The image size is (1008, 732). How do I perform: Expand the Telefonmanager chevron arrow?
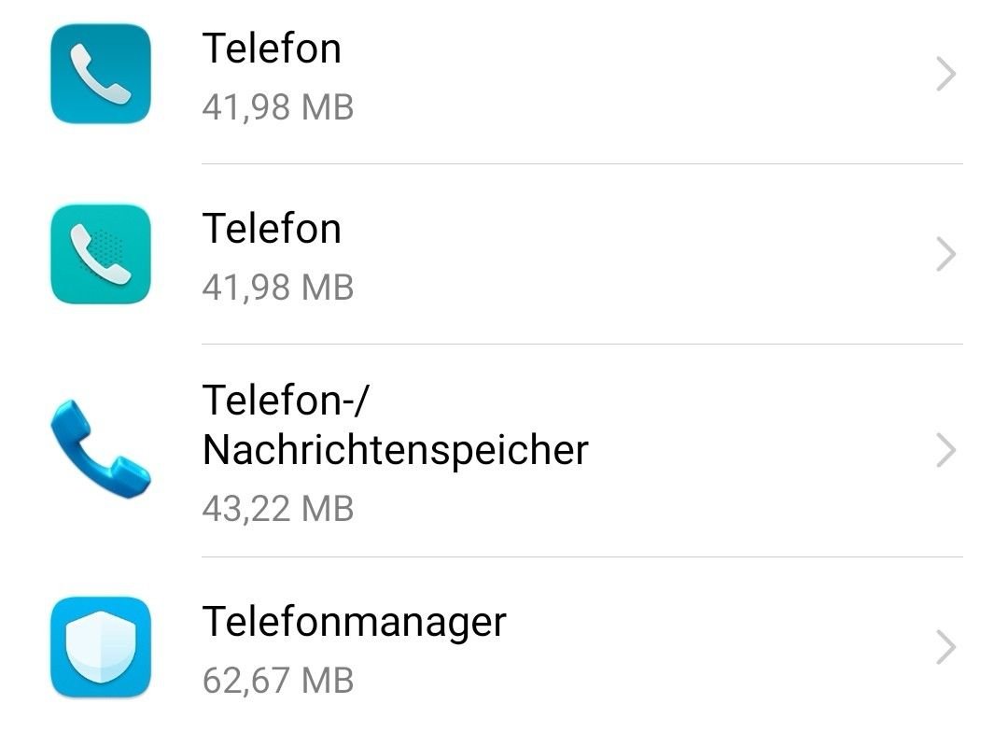point(945,646)
